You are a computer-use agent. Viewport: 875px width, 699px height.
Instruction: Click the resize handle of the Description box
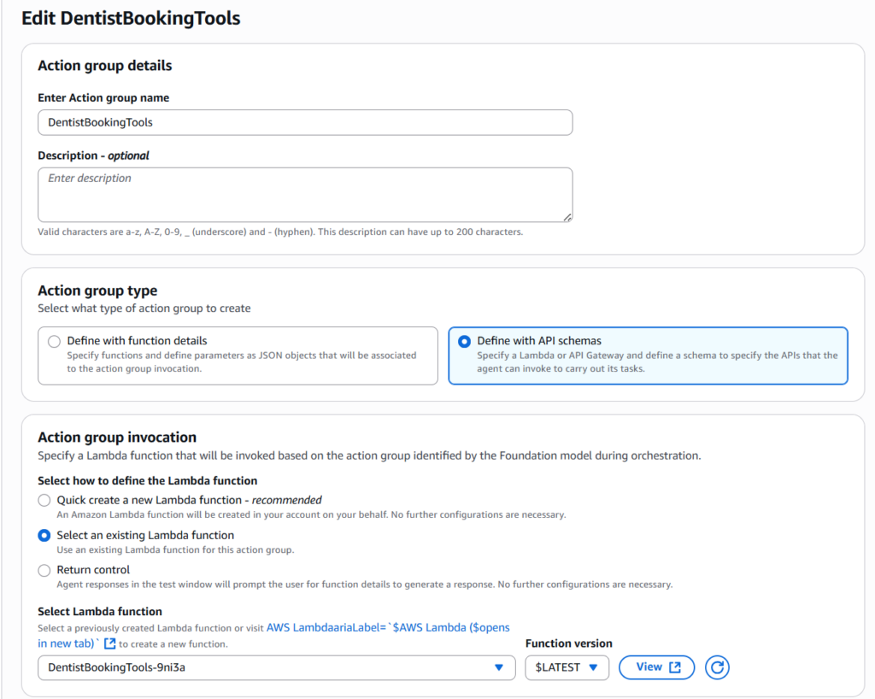click(567, 217)
